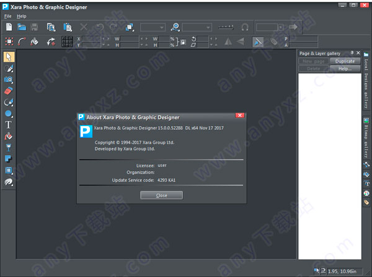Click version text 15.0.0.52288 in About dialog
This screenshot has height=277, width=372.
click(170, 128)
